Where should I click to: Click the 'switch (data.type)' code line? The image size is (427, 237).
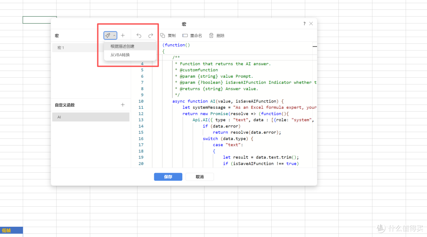pyautogui.click(x=228, y=138)
